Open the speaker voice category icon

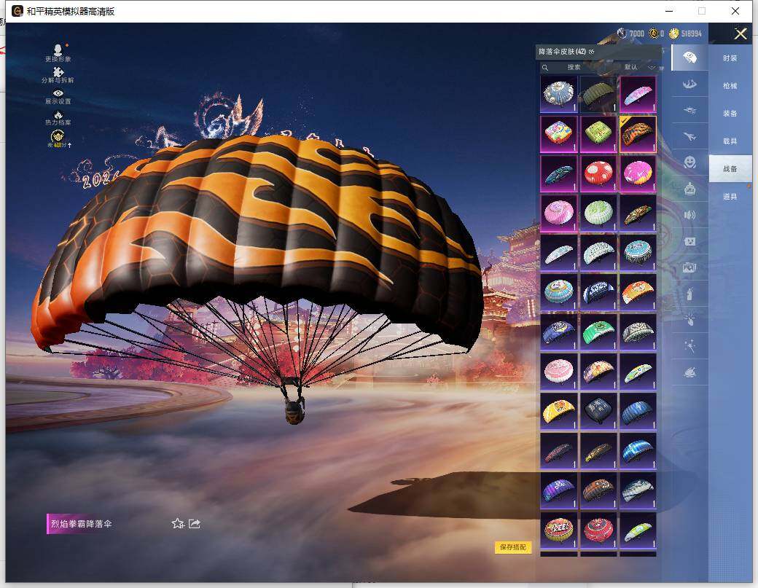[689, 215]
